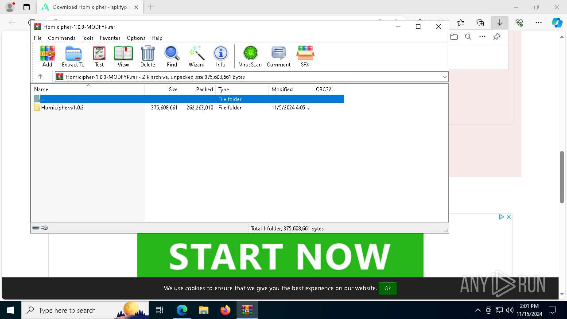Image resolution: width=567 pixels, height=319 pixels.
Task: Click the Windows taskbar search box
Action: [x=85, y=310]
